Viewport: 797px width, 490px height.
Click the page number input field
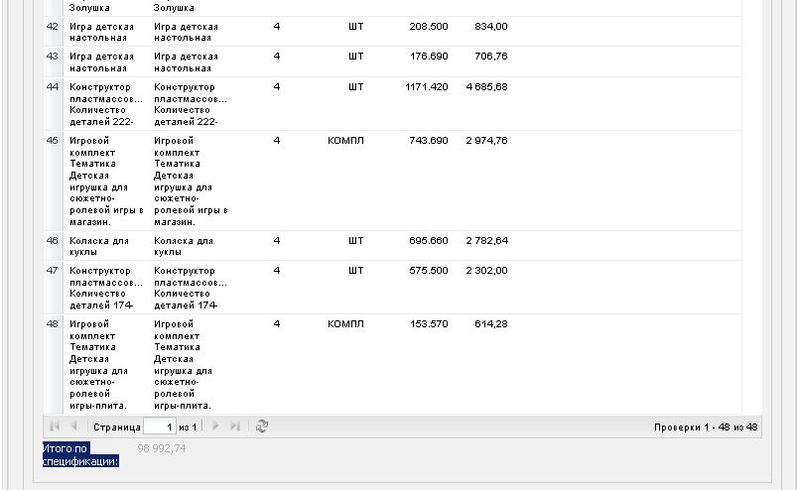(x=160, y=427)
